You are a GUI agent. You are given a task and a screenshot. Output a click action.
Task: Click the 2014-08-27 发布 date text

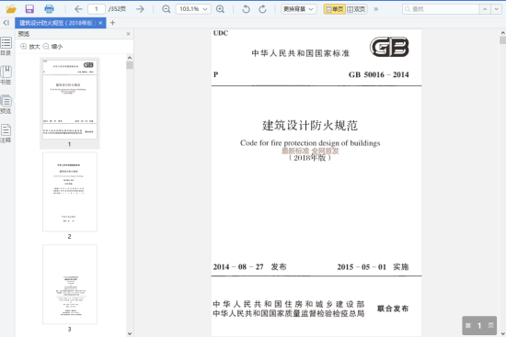(249, 267)
